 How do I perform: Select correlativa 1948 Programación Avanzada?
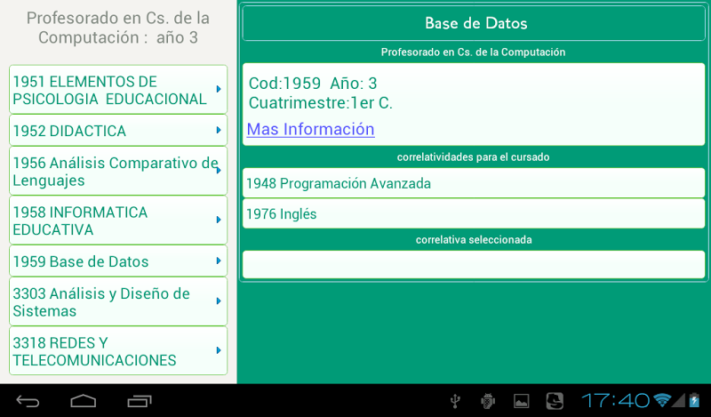coord(474,183)
